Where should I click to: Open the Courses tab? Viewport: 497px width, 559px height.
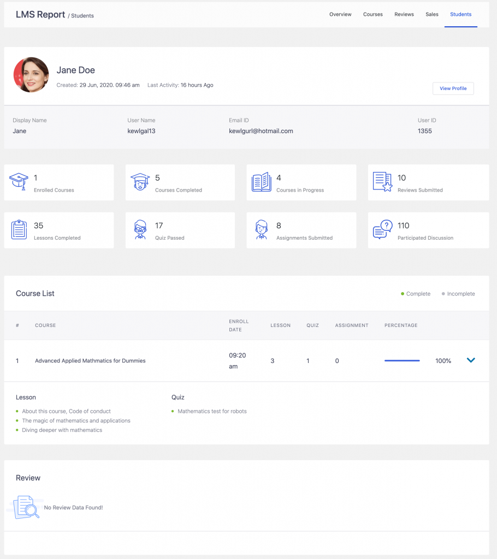373,14
